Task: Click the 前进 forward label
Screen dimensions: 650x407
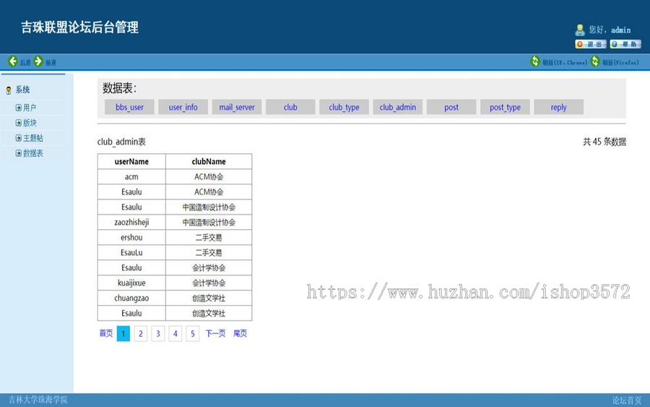Action: tap(51, 63)
